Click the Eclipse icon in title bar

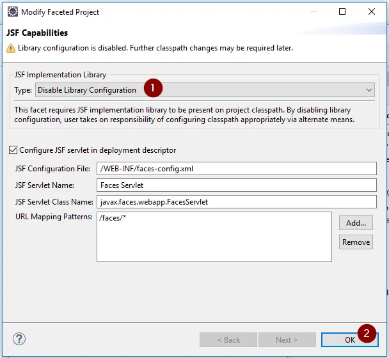pyautogui.click(x=12, y=12)
